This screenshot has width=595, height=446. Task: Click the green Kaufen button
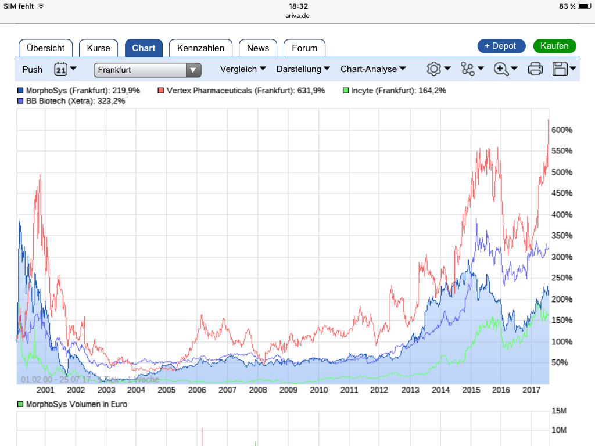[x=554, y=46]
